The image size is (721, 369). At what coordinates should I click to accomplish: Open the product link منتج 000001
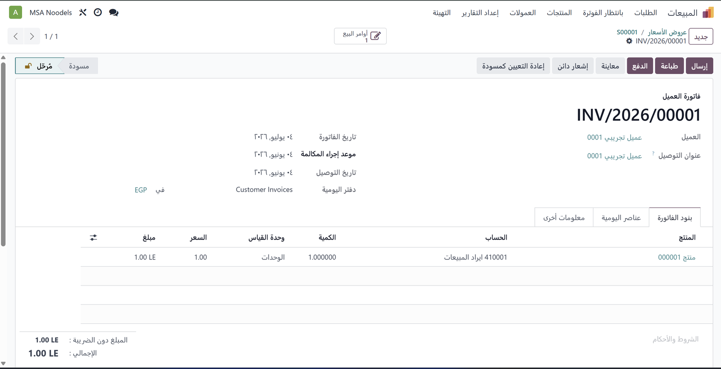click(x=676, y=257)
